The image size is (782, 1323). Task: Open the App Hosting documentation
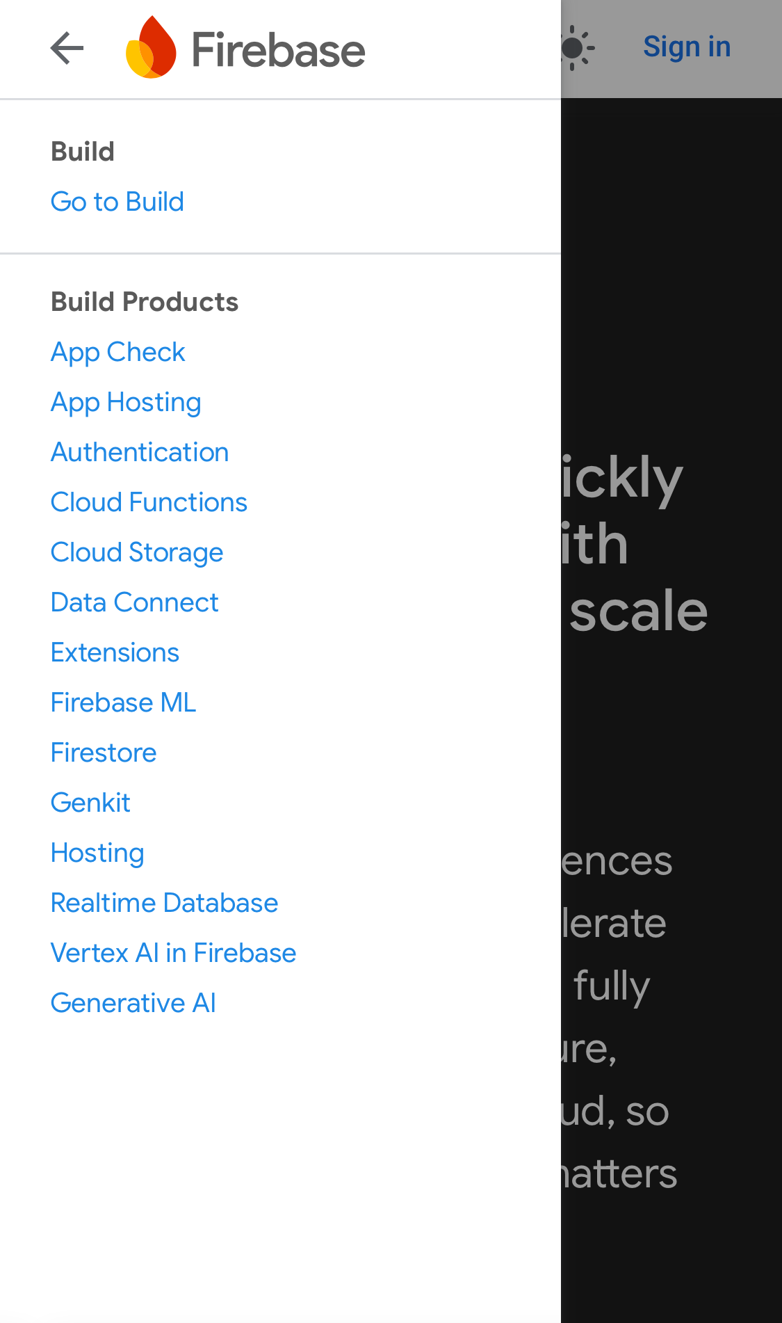pos(125,402)
